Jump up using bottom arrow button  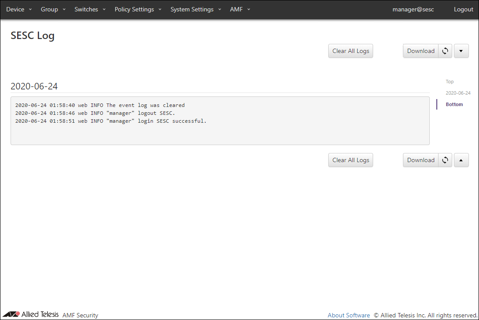point(461,160)
